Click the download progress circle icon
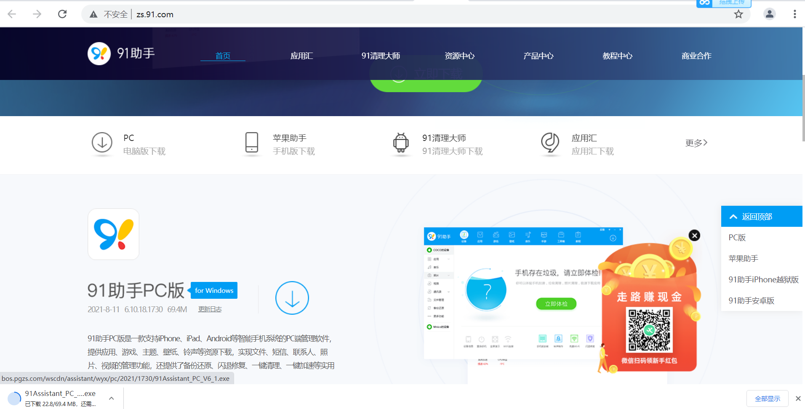The height and width of the screenshot is (409, 805). coord(14,398)
